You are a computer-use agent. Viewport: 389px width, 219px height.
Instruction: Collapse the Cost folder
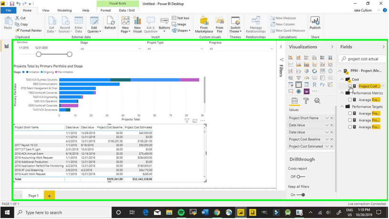coord(342,80)
